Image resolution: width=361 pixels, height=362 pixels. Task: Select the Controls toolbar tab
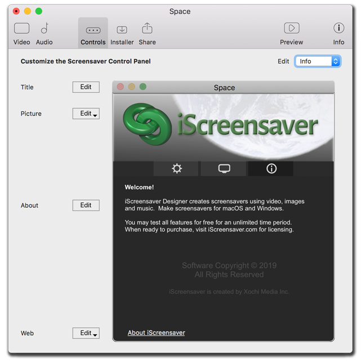pyautogui.click(x=93, y=33)
